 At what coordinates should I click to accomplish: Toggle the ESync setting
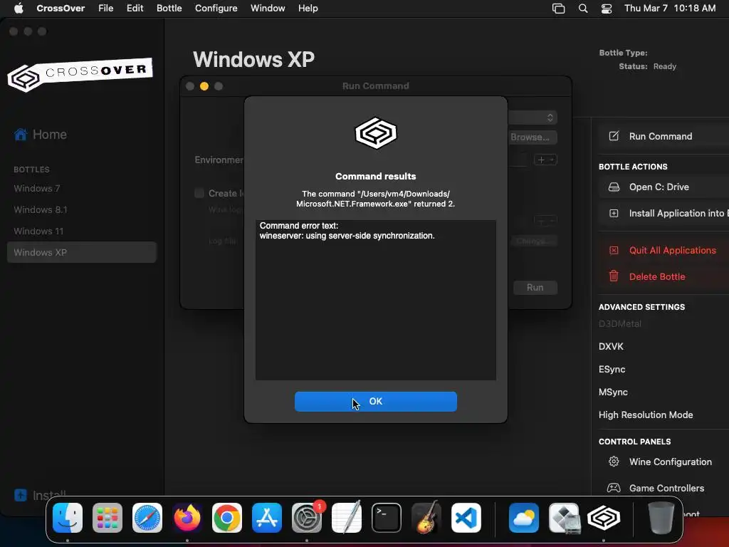point(612,370)
